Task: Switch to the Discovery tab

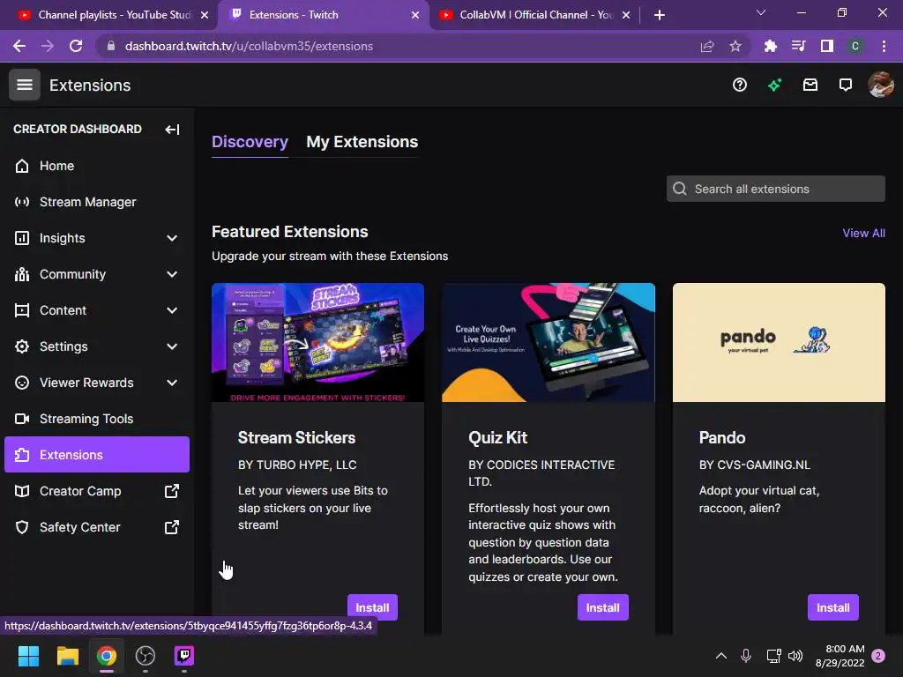Action: 250,142
